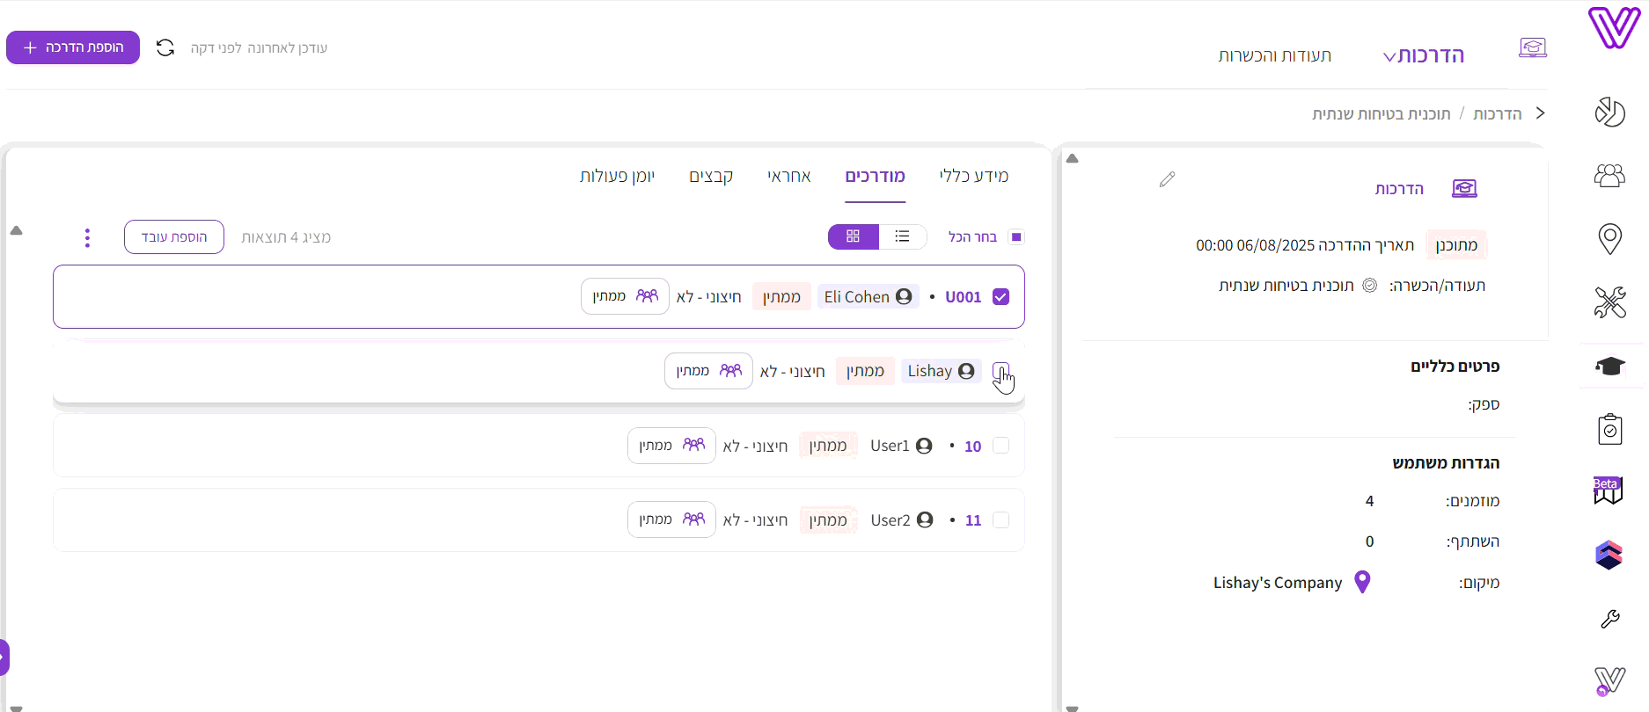
Task: Click the User1 name
Action: (x=890, y=446)
